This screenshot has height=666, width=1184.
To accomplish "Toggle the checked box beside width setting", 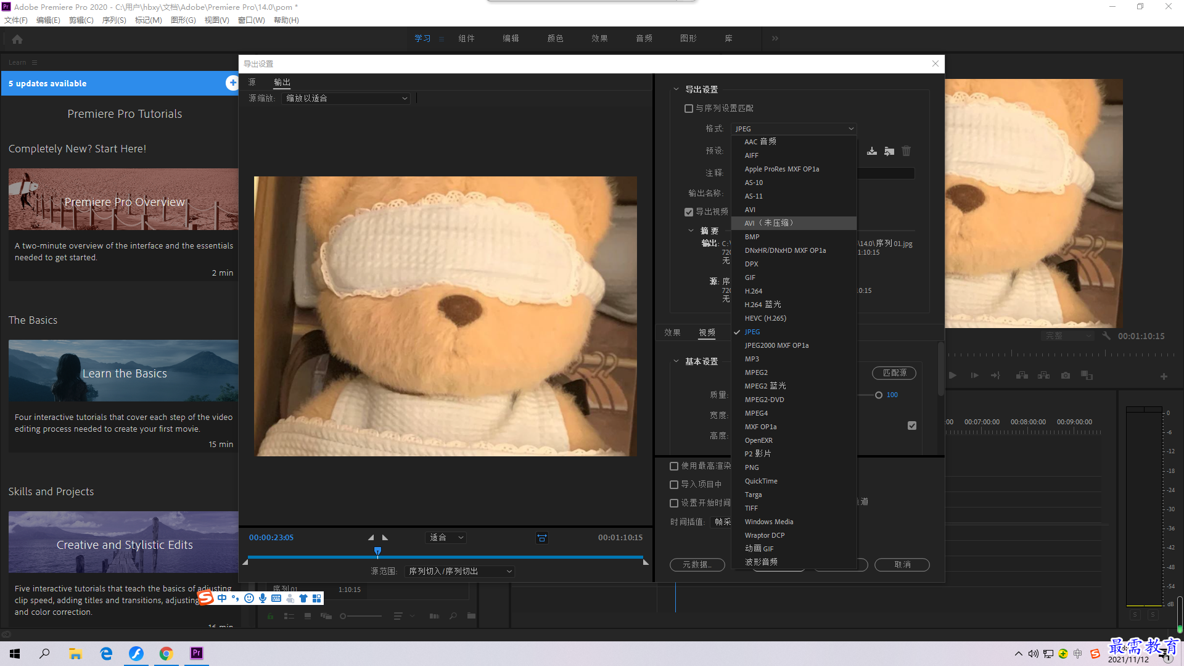I will point(912,425).
